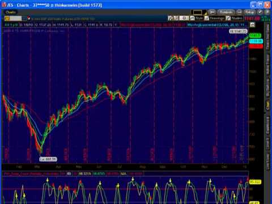The image size is (272, 204).
Task: Open the Symbols button
Action: (226, 12)
